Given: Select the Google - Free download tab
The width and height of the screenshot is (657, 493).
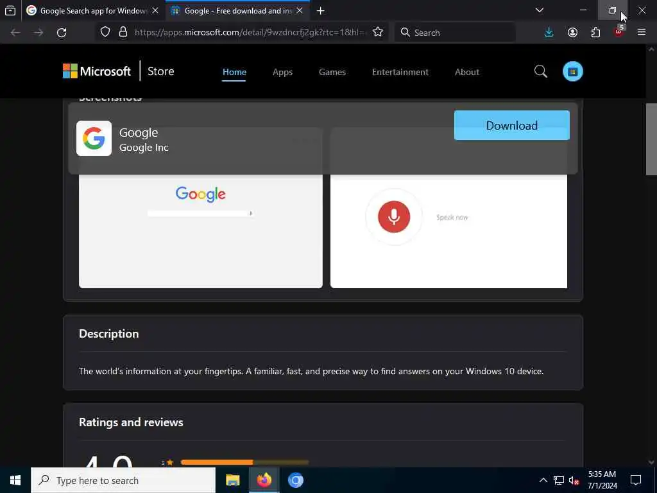Looking at the screenshot, I should pyautogui.click(x=237, y=10).
